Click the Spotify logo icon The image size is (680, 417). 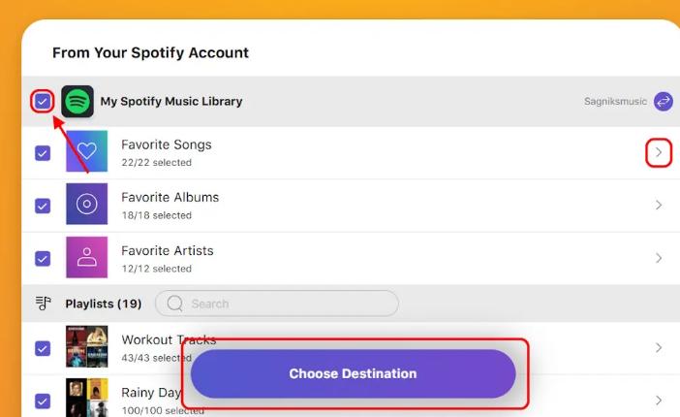[x=77, y=101]
